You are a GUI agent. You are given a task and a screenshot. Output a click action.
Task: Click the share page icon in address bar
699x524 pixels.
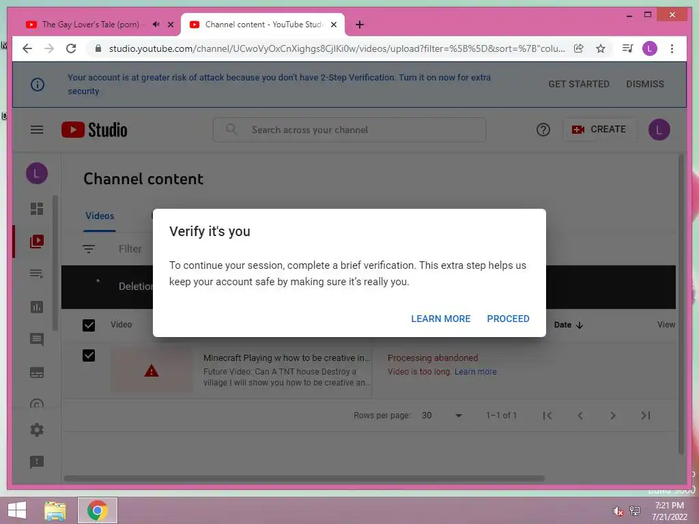pos(579,48)
